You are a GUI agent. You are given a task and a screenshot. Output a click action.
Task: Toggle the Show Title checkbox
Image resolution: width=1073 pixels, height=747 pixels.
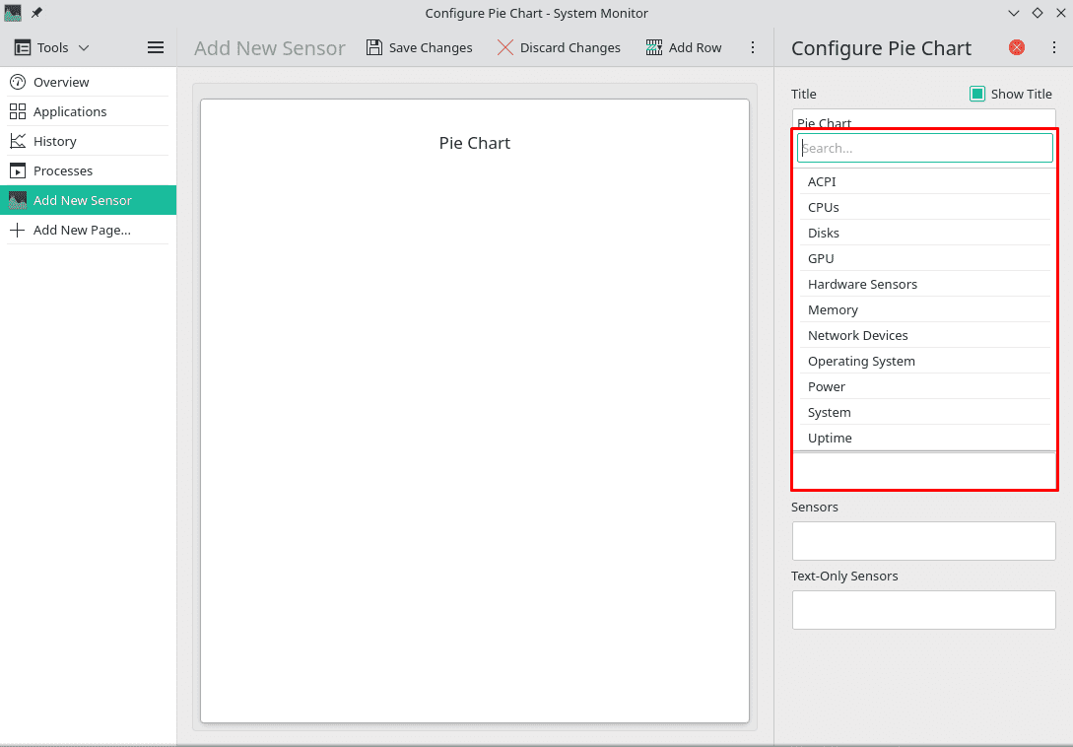976,94
